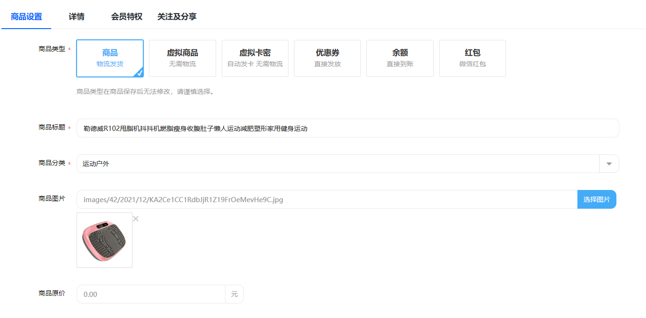
Task: Go to 会员特权 tab
Action: (x=127, y=16)
